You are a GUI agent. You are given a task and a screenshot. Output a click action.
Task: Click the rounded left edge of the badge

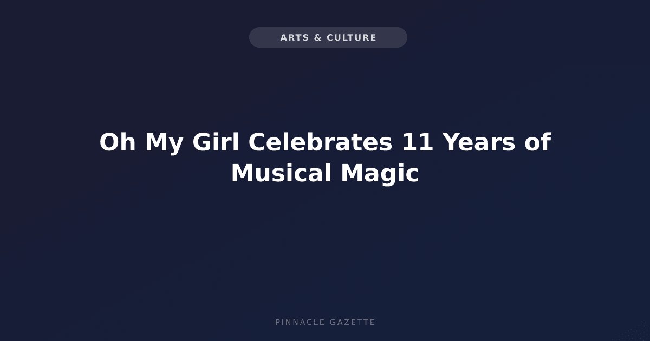tap(255, 37)
